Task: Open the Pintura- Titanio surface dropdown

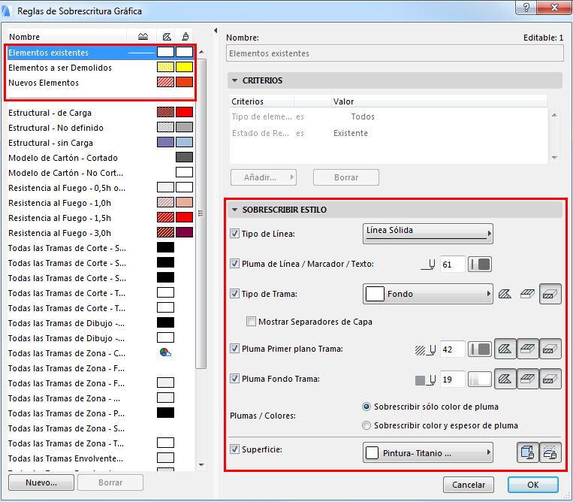Action: coord(427,453)
